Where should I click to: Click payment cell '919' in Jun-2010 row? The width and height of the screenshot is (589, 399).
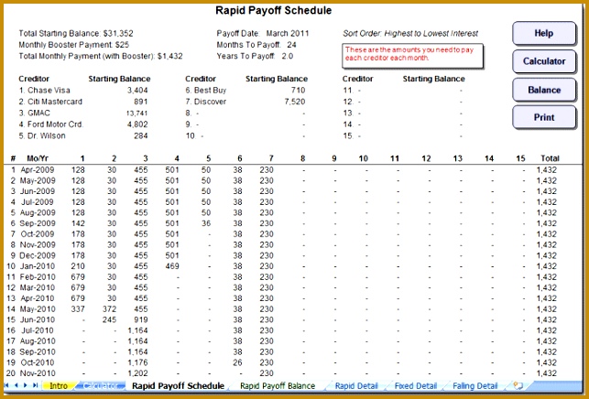pos(141,319)
